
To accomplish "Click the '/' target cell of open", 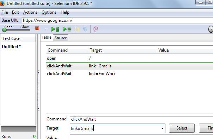I will pyautogui.click(x=90, y=58).
